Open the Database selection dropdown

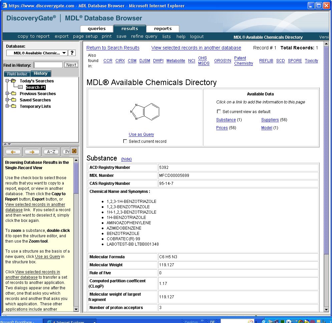point(64,53)
